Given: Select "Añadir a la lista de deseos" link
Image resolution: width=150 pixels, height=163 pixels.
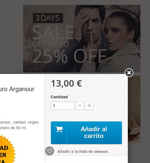Looking at the screenshot, I should click(x=83, y=152).
